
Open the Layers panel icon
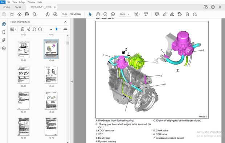point(4,48)
